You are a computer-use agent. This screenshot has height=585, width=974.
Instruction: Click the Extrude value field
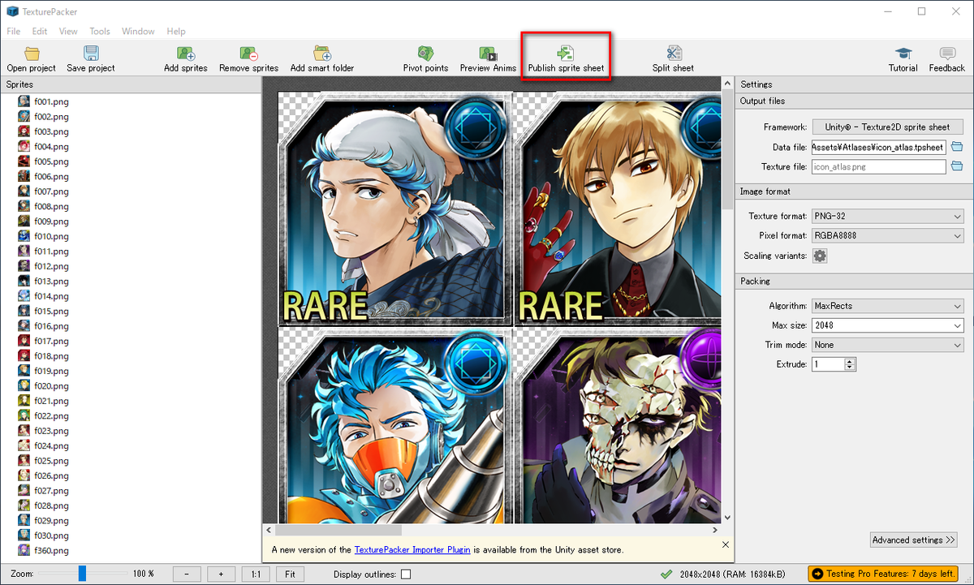tap(829, 364)
